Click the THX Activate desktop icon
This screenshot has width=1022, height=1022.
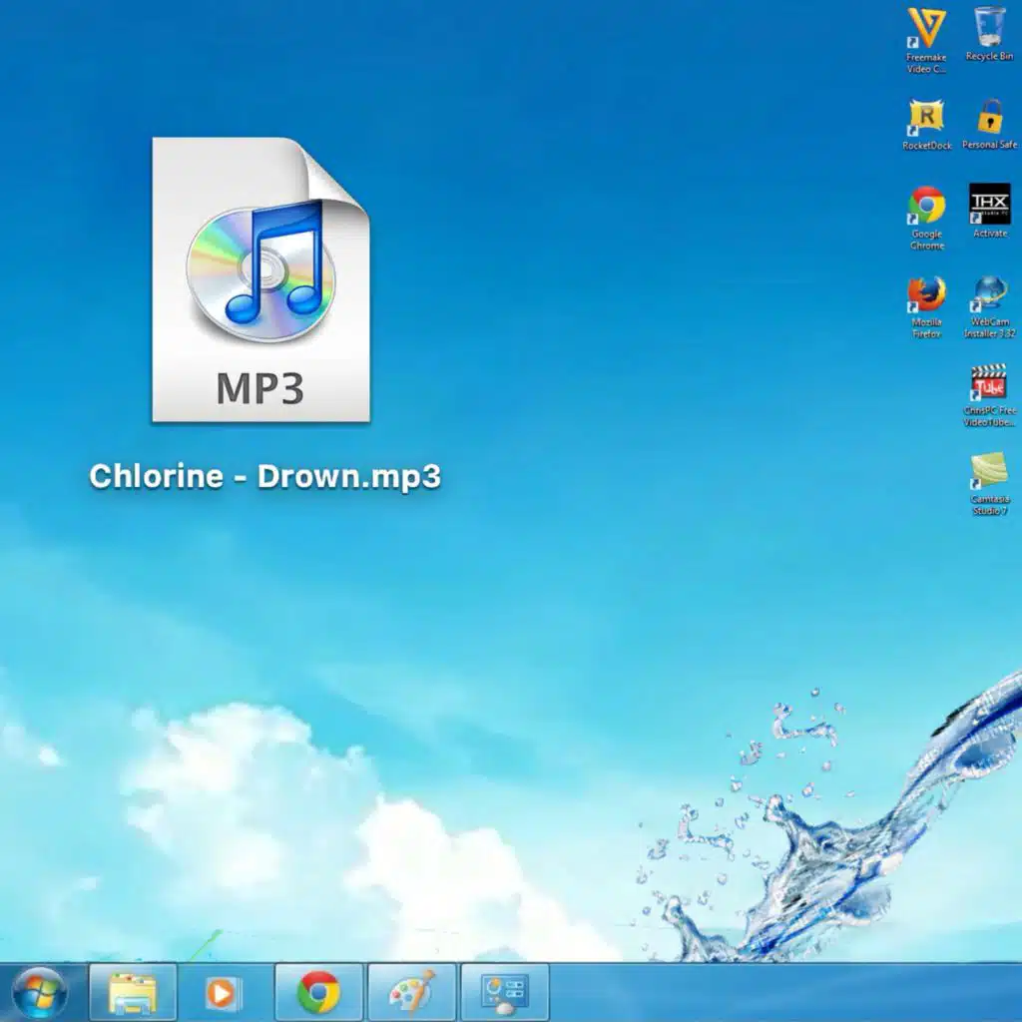click(x=989, y=205)
